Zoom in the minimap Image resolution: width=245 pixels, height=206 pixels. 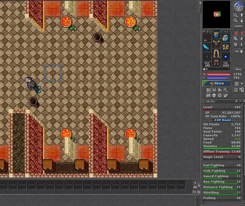pos(236,20)
